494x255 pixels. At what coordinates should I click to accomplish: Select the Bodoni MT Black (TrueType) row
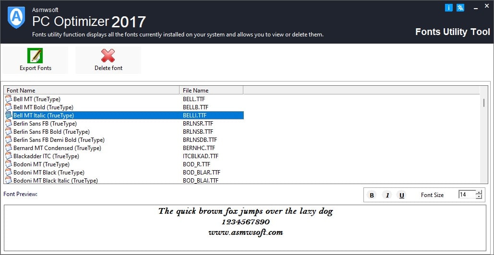click(124, 173)
